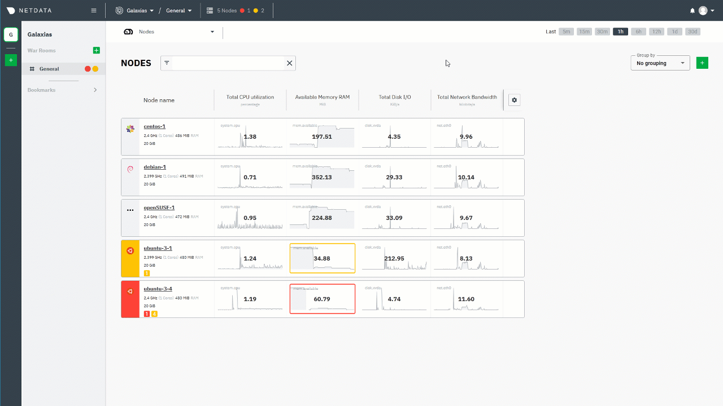Screen dimensions: 723x406
Task: Click ubuntu-3-1 warning alarm badge
Action: (x=147, y=273)
